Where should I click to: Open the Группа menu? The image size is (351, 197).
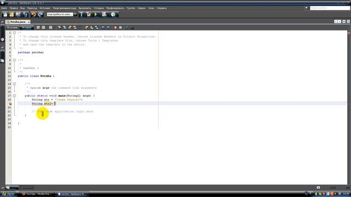click(x=131, y=8)
